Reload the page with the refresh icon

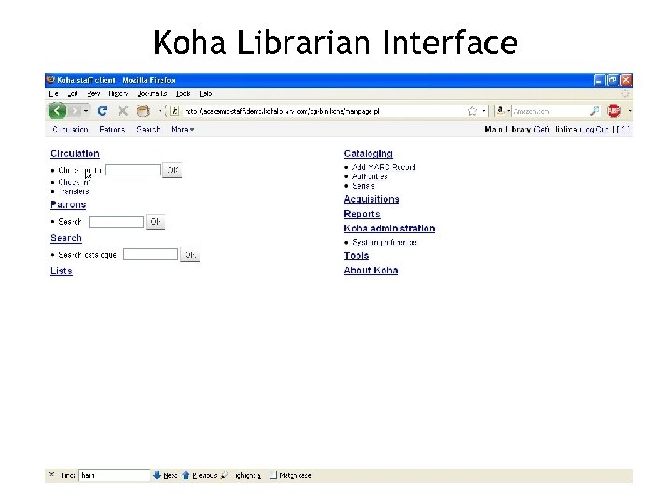click(x=103, y=111)
